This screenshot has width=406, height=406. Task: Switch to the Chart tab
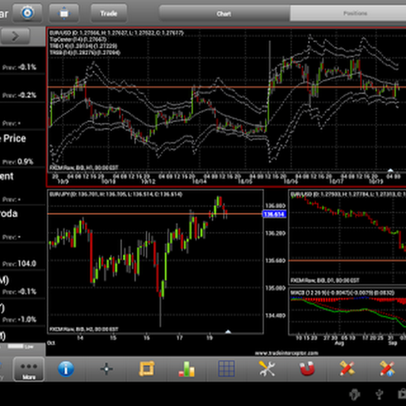tap(224, 14)
